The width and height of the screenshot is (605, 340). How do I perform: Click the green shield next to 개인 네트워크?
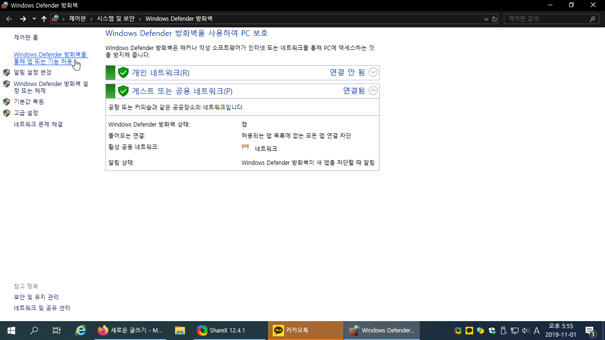(x=123, y=73)
